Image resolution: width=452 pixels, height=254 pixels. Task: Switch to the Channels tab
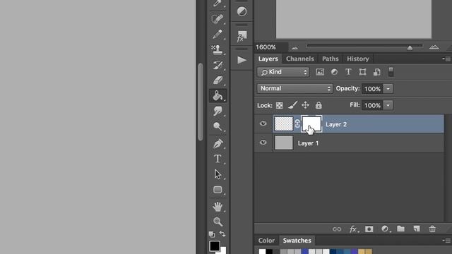pyautogui.click(x=299, y=59)
